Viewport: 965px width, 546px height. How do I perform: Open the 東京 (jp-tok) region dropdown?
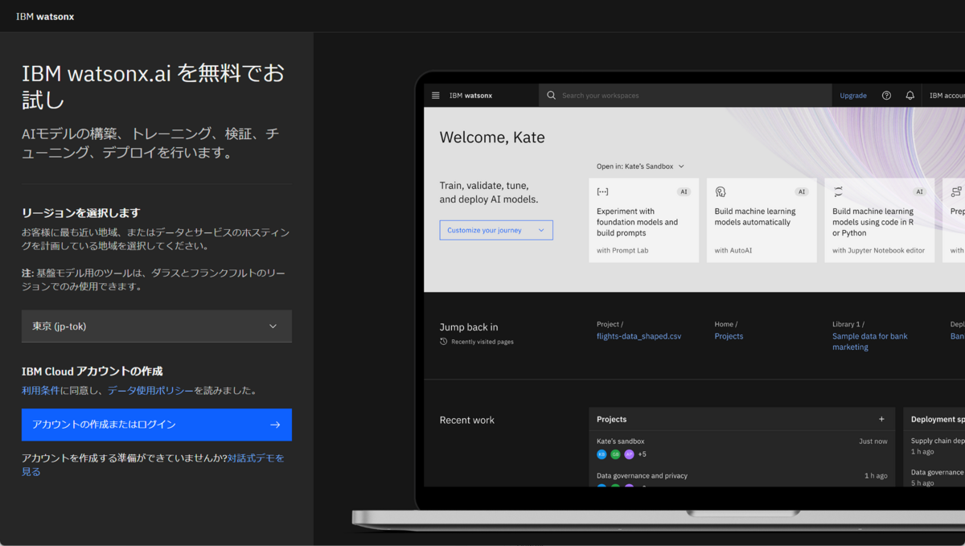click(157, 326)
